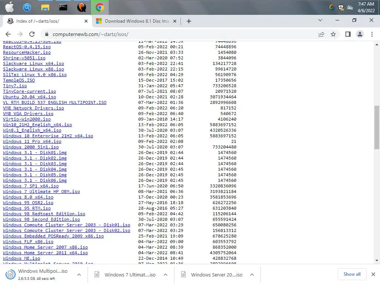380x285 pixels.
Task: Open File Explorer from the taskbar
Action: pyautogui.click(x=45, y=7)
